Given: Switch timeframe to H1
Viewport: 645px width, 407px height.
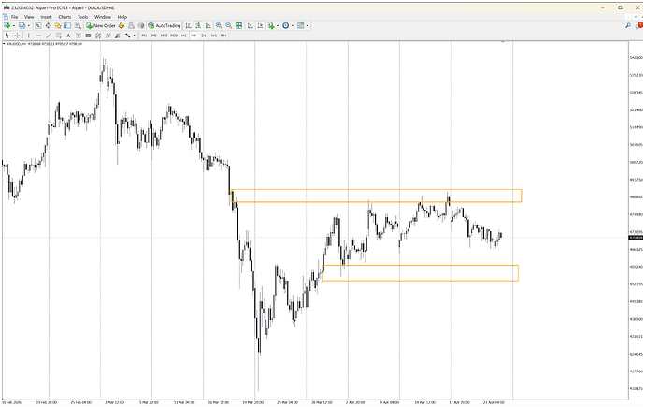Looking at the screenshot, I should [184, 36].
